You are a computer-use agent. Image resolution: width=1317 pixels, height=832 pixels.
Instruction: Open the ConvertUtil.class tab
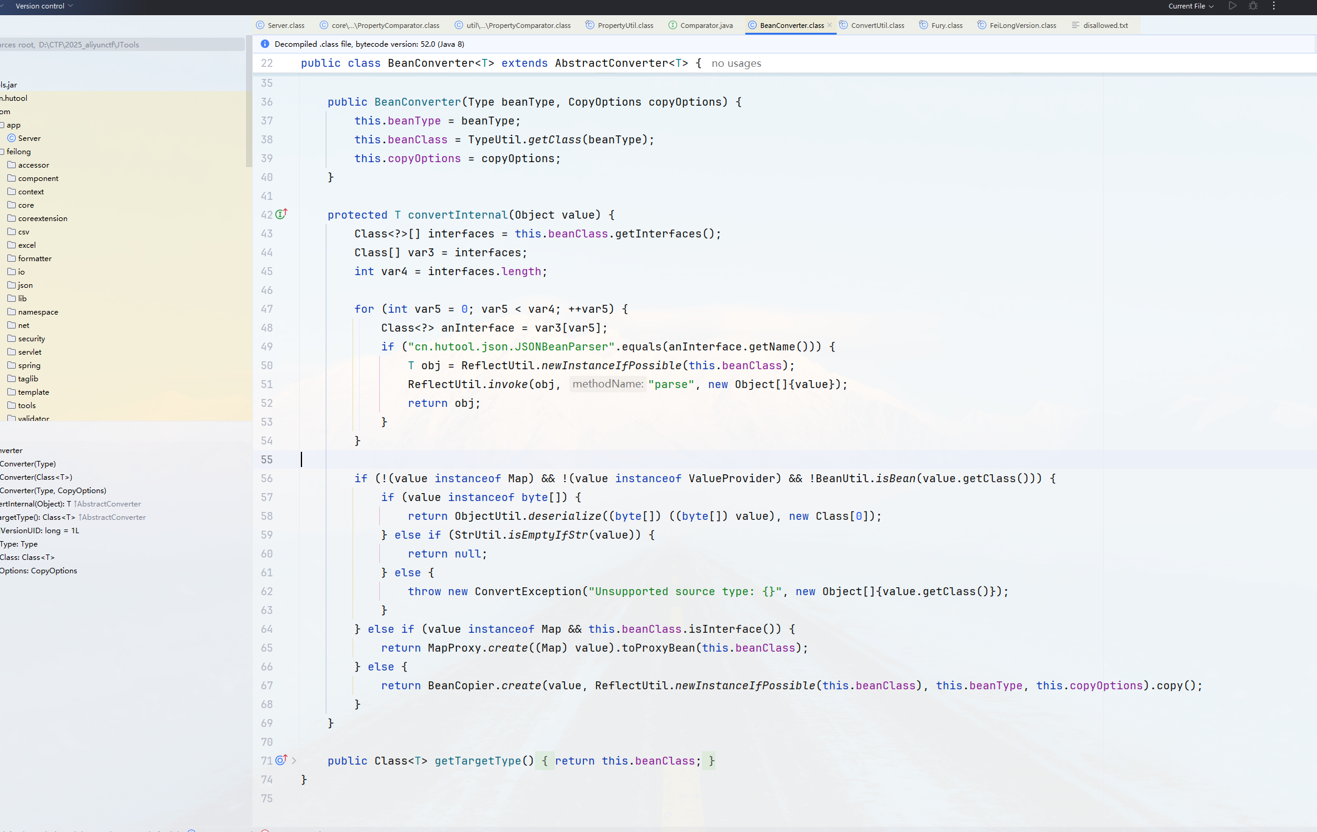tap(872, 25)
